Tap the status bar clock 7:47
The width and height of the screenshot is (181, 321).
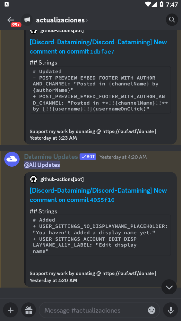[x=172, y=4]
